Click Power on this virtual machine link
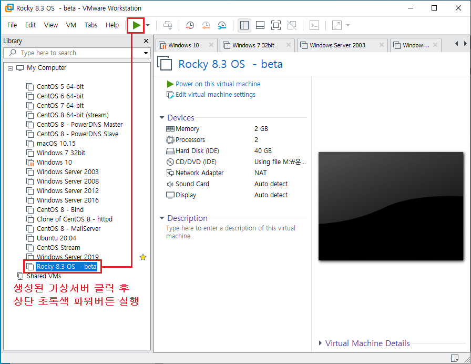Screen dimensions: 471x364 tap(218, 84)
